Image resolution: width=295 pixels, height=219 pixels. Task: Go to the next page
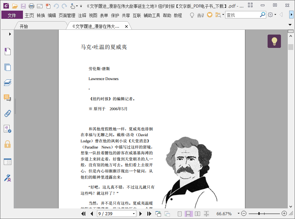140,214
